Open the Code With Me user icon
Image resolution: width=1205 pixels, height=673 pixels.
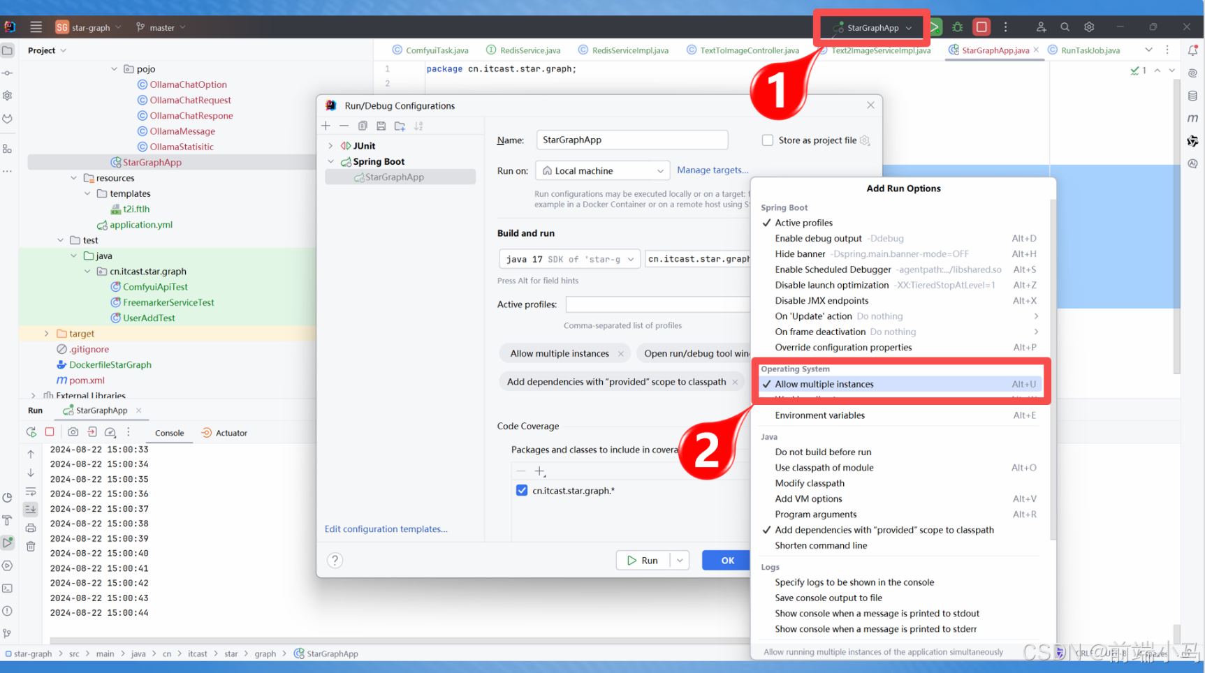pyautogui.click(x=1041, y=27)
